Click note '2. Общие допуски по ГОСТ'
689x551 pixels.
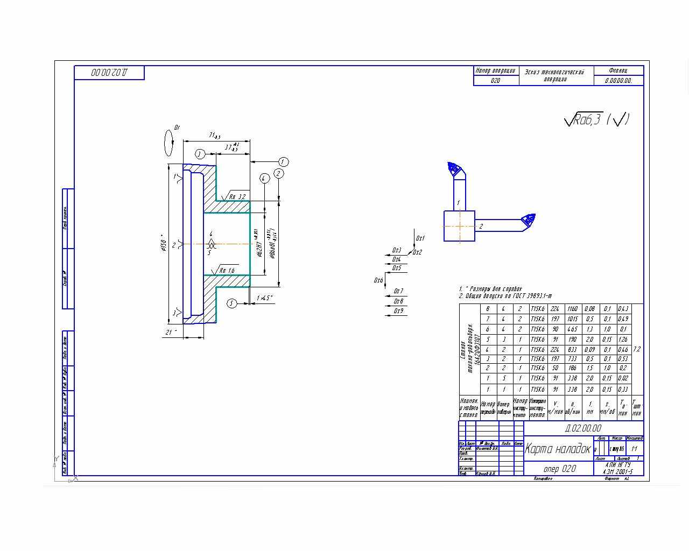(x=505, y=296)
